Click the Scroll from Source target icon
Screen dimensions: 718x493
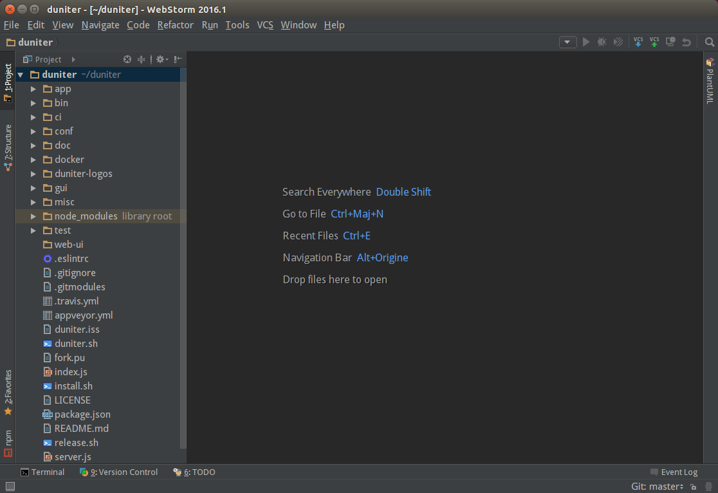127,59
